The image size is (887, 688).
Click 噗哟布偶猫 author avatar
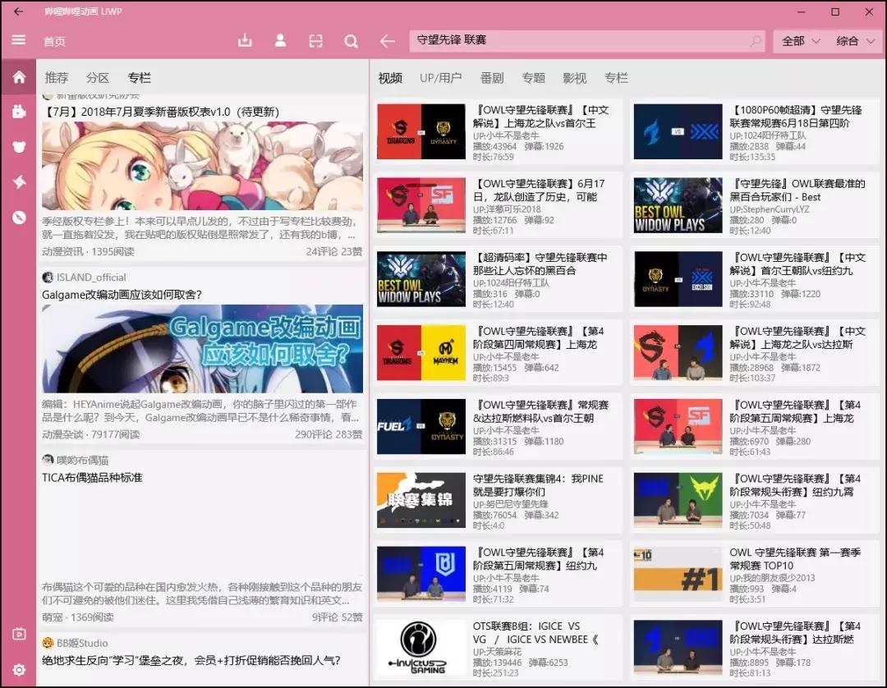[48, 460]
